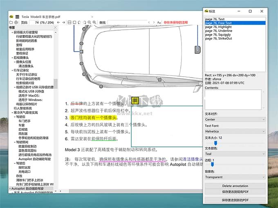Minimize the annotation panel window
Screen dimensions: 278x208
coord(239,11)
